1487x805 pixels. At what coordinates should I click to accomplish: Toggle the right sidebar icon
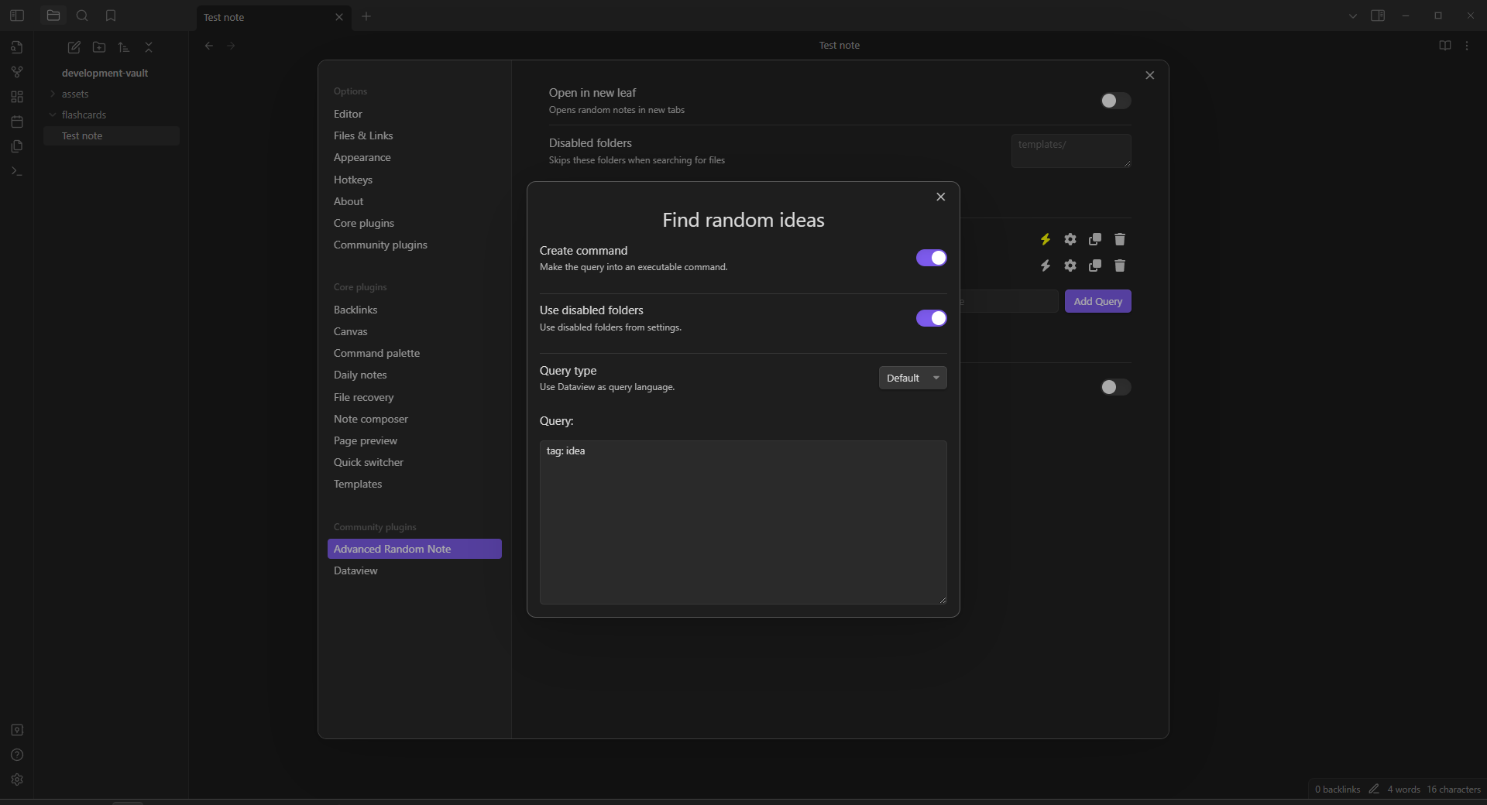click(x=1378, y=15)
